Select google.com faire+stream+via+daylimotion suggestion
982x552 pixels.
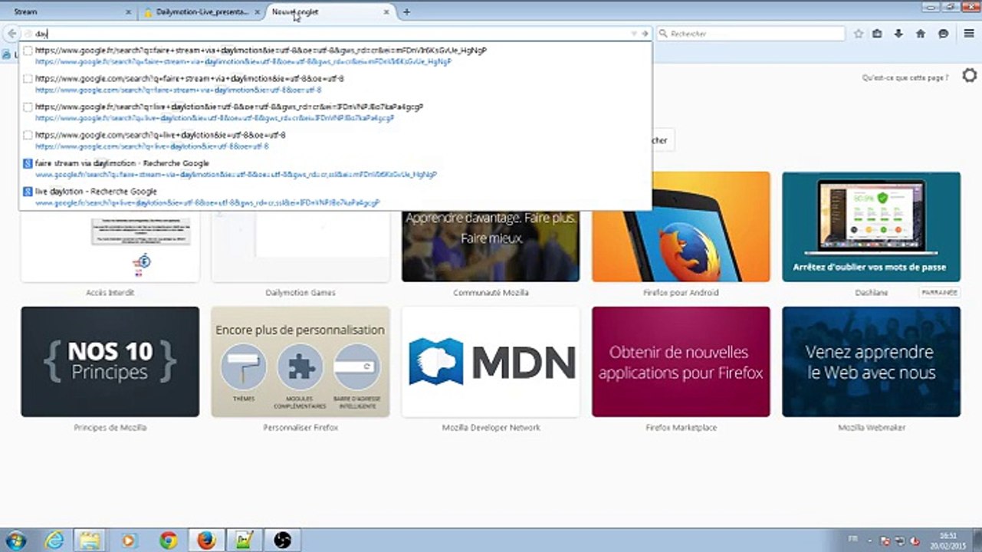(335, 84)
